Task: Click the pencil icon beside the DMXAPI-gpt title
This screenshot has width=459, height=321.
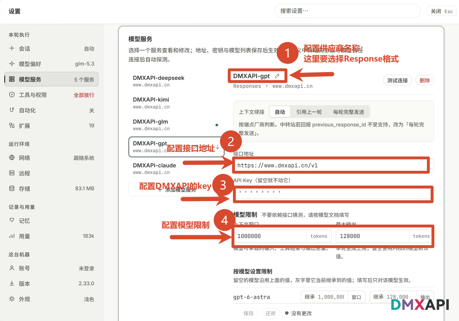Action: [277, 76]
